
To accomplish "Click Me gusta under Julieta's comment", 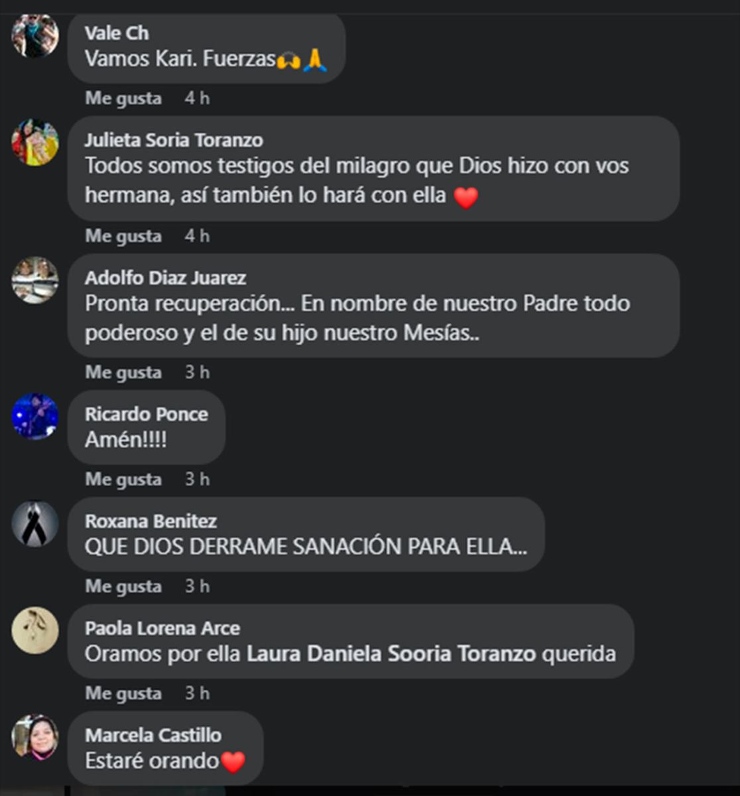I will (123, 236).
